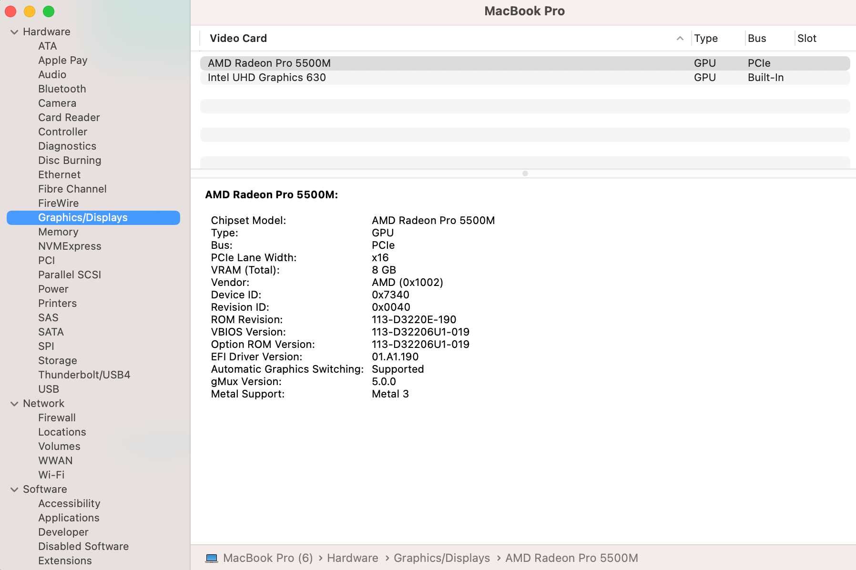Select Thunderbolt/USB4 in sidebar
Viewport: 856px width, 570px height.
point(84,375)
